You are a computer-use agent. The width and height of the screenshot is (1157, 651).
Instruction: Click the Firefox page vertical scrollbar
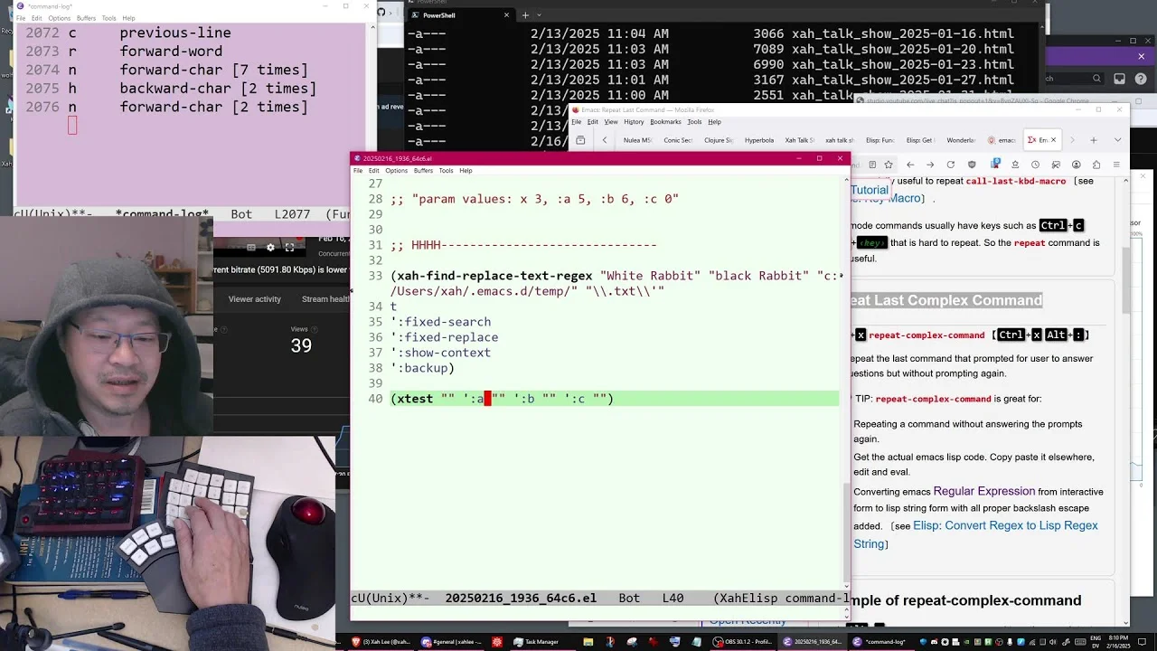[x=1125, y=362]
